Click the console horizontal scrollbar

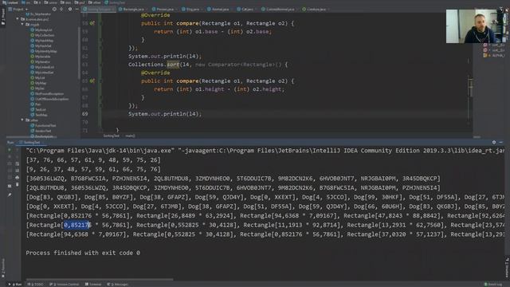[100, 279]
